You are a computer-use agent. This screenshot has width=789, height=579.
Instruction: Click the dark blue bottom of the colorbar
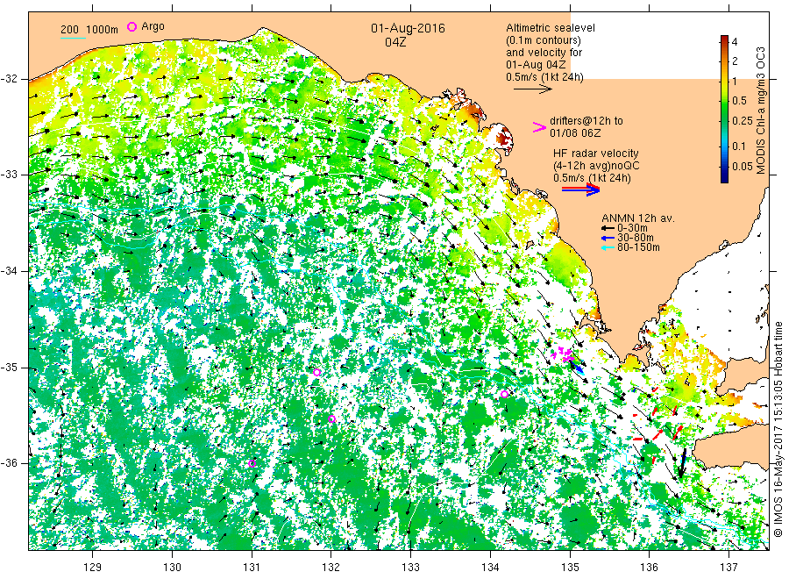point(724,178)
